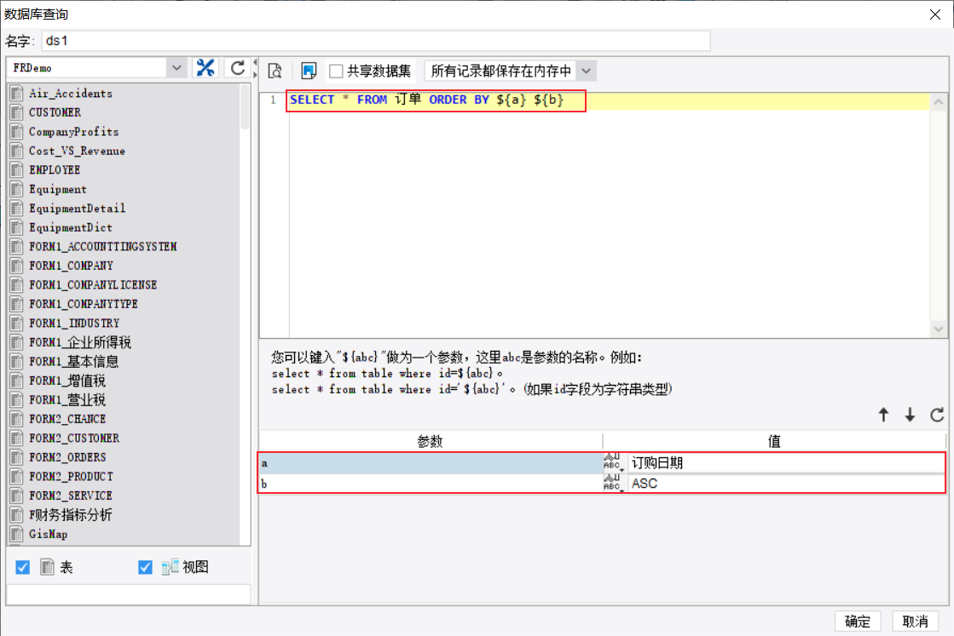The height and width of the screenshot is (636, 954).
Task: Cancel with the 取消 button
Action: [915, 621]
